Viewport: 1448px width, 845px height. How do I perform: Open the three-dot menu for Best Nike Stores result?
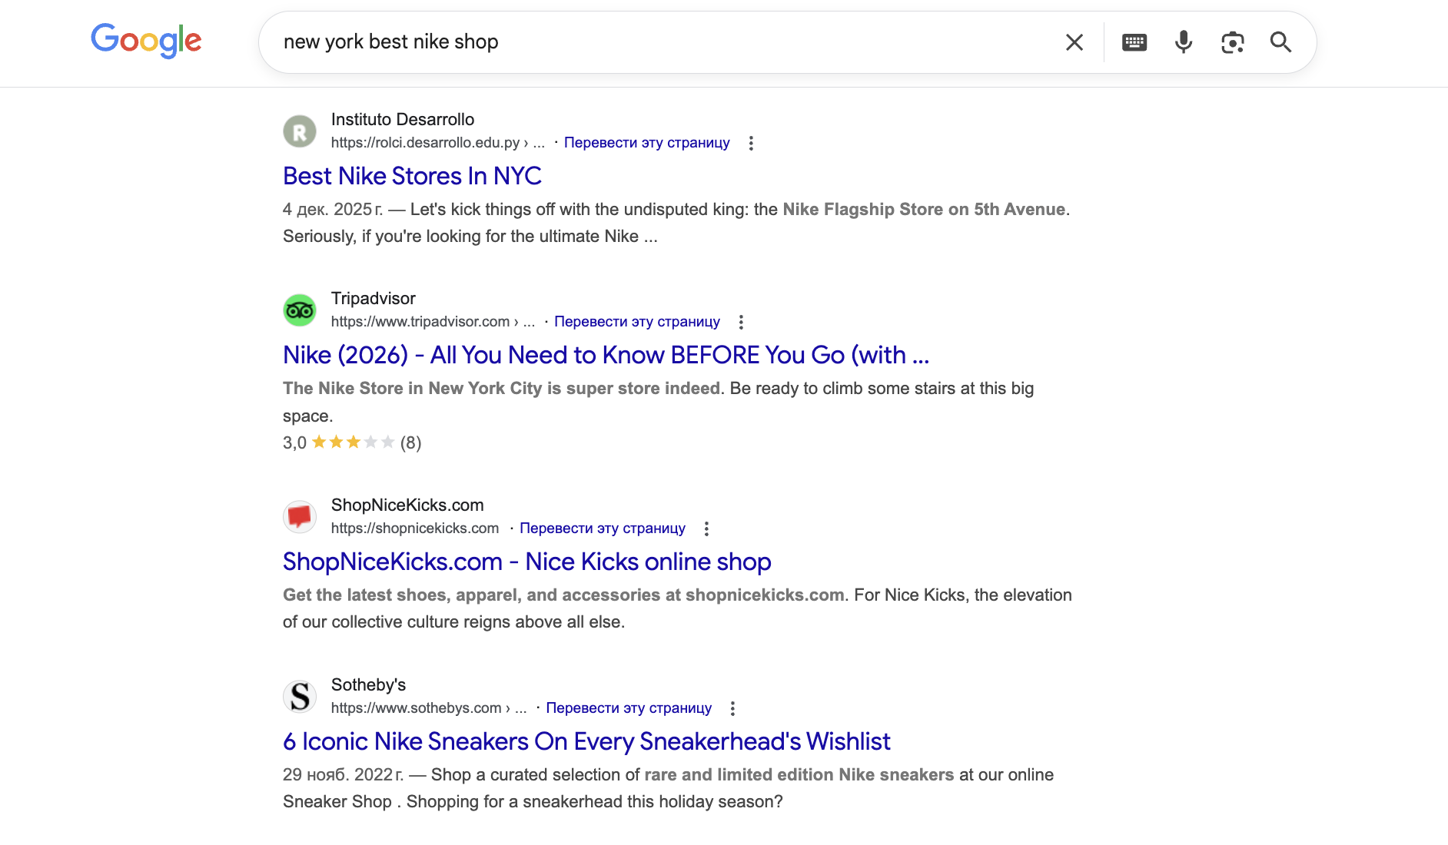[751, 143]
